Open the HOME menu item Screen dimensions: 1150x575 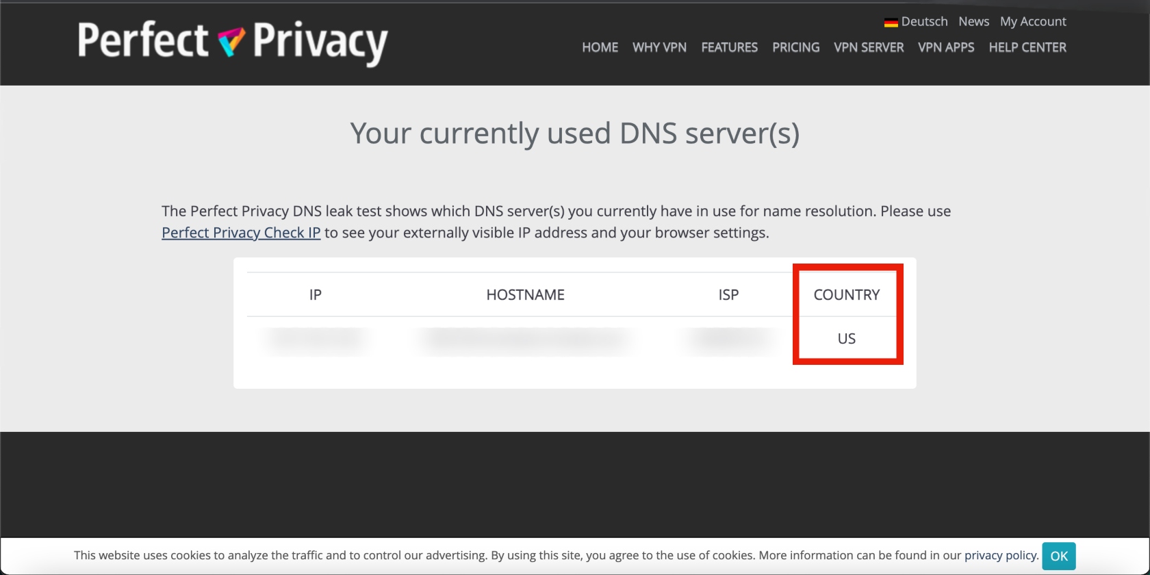click(600, 47)
